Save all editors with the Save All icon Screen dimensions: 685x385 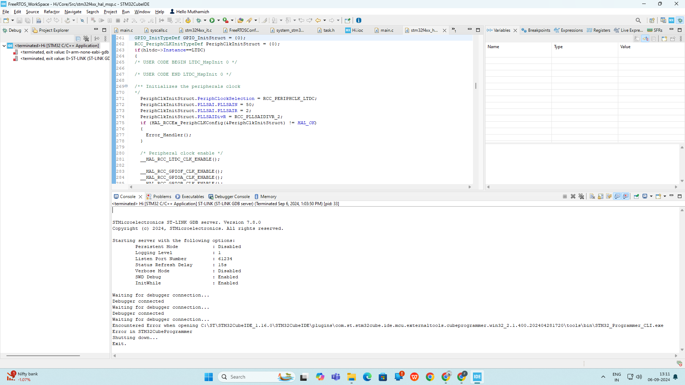28,20
